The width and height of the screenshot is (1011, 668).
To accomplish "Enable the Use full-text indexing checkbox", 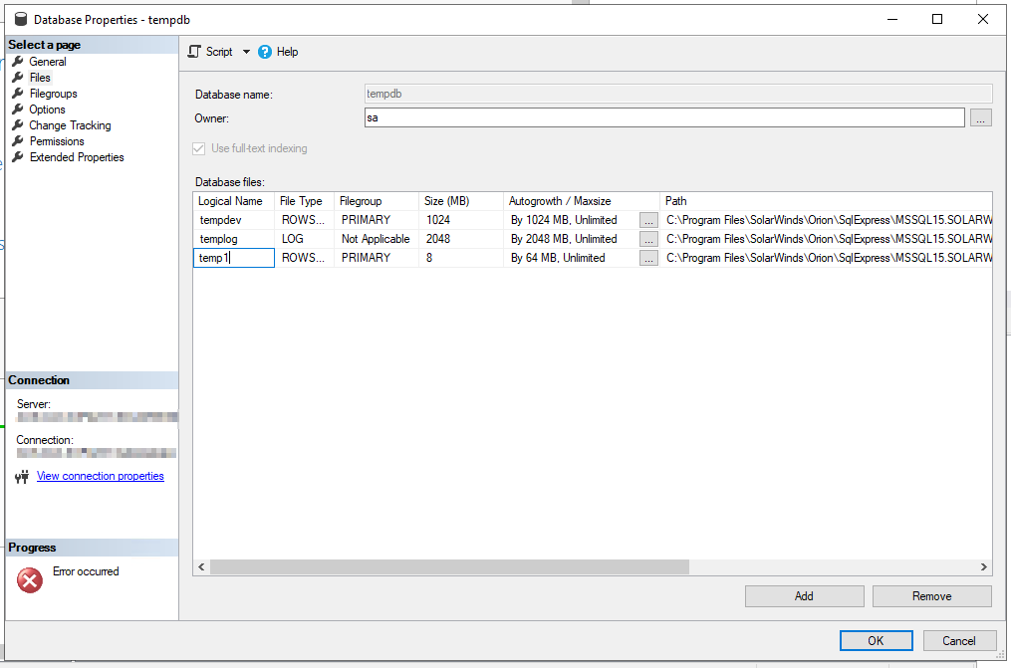I will coord(196,147).
